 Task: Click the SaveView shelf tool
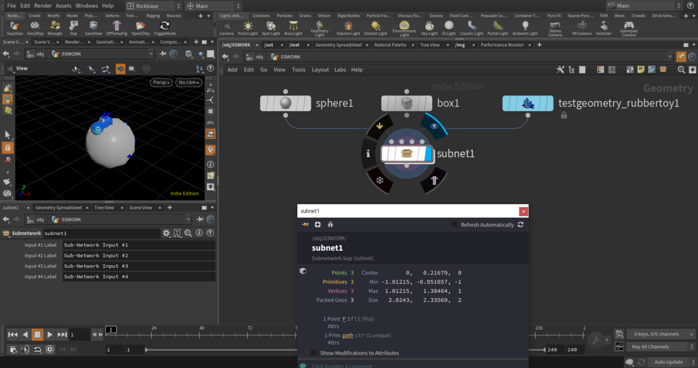point(94,28)
